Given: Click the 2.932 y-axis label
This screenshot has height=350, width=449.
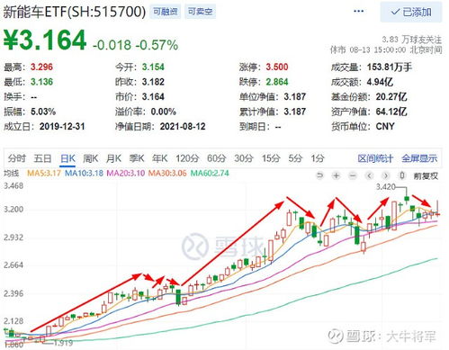Looking at the screenshot, I should point(13,238).
